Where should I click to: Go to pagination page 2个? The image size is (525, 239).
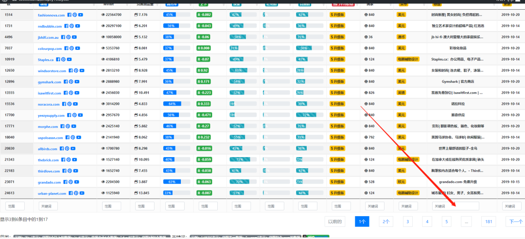[386, 222]
